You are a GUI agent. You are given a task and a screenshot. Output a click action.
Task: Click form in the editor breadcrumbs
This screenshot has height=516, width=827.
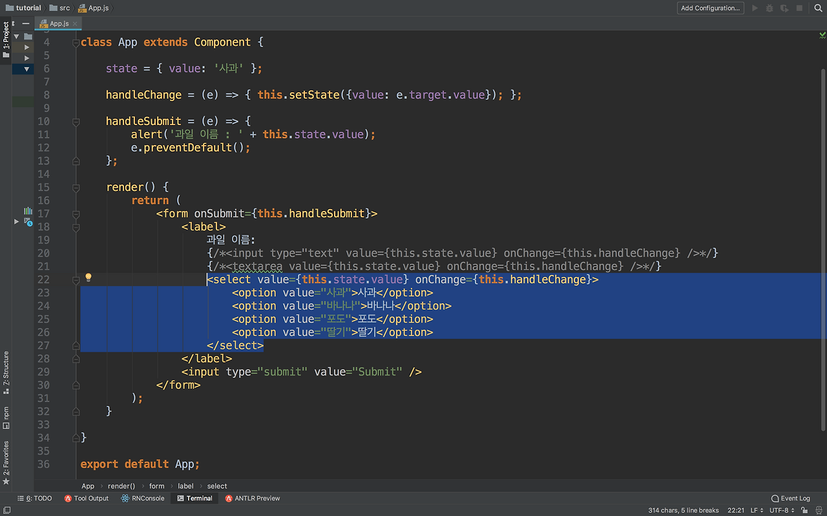tap(157, 486)
